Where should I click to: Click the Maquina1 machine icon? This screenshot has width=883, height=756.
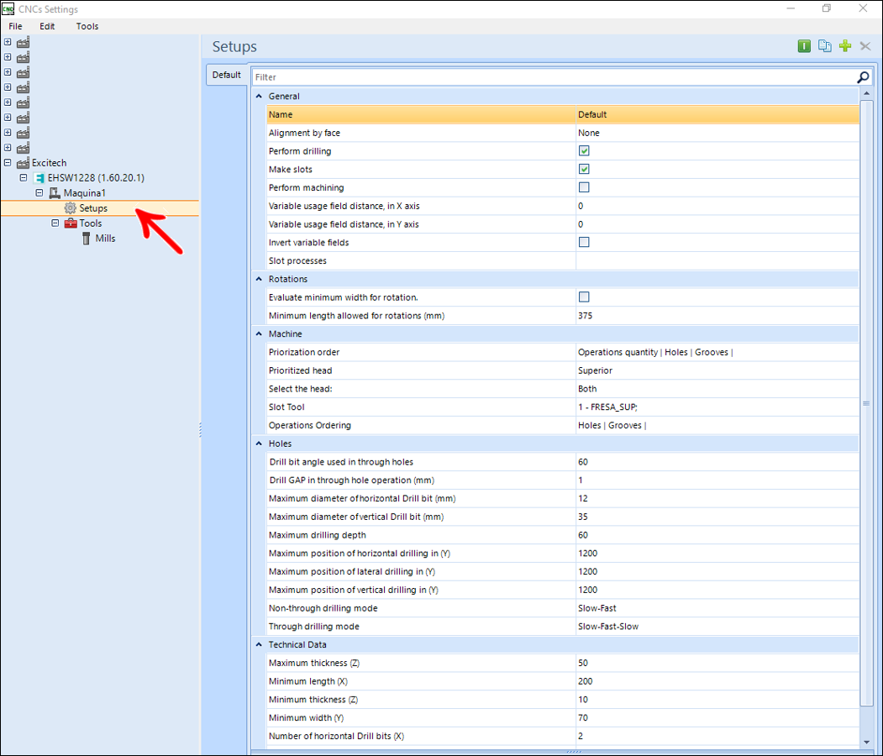pyautogui.click(x=55, y=193)
